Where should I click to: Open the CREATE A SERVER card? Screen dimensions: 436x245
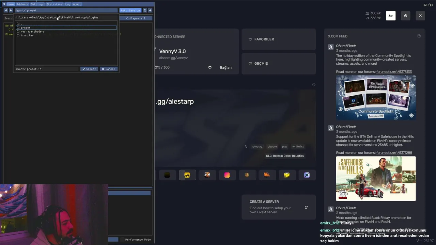click(x=279, y=207)
